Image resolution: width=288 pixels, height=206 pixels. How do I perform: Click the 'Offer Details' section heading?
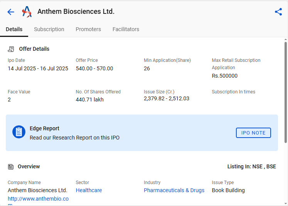pos(34,49)
